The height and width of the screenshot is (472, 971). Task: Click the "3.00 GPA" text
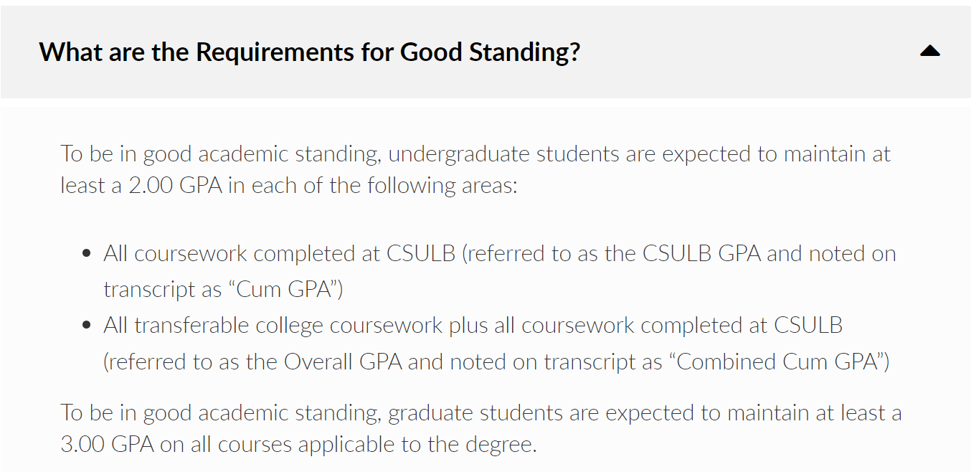107,445
